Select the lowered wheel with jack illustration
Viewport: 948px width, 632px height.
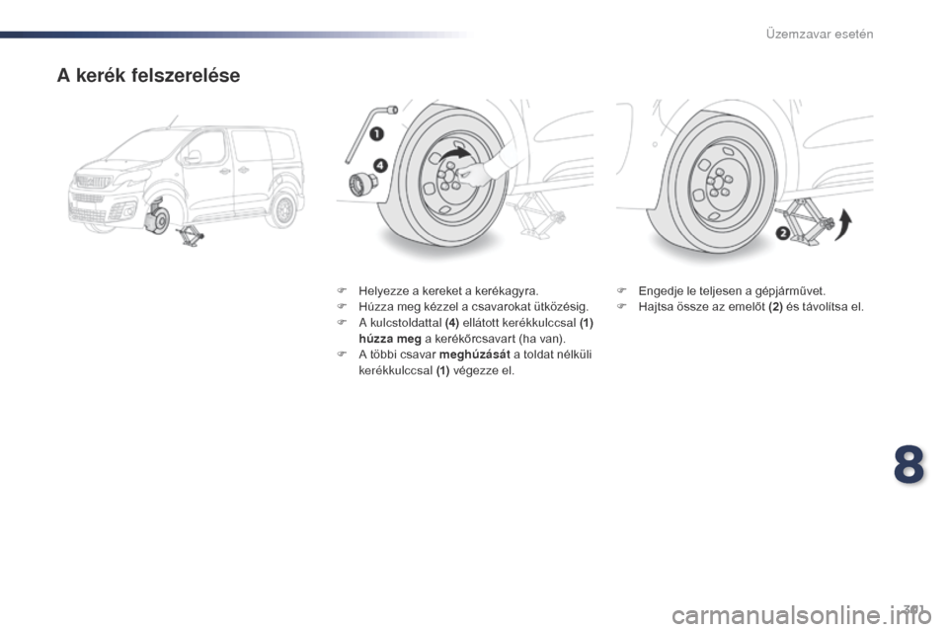pyautogui.click(x=745, y=180)
